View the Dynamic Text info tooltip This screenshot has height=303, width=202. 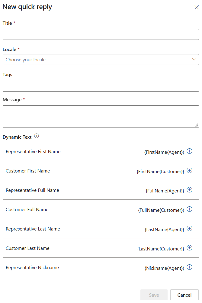(x=37, y=136)
